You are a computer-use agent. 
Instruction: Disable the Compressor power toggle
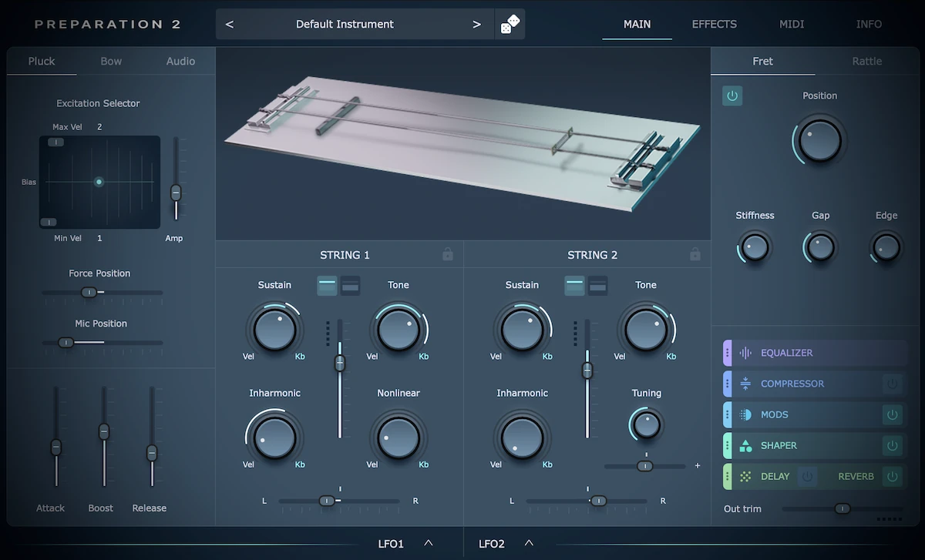pyautogui.click(x=892, y=384)
